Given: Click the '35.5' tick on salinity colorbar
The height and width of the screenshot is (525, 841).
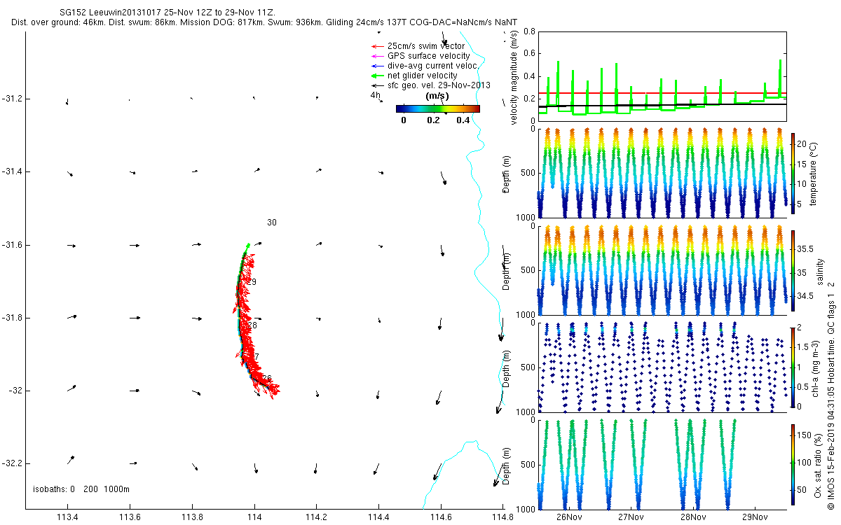Looking at the screenshot, I should coord(805,249).
